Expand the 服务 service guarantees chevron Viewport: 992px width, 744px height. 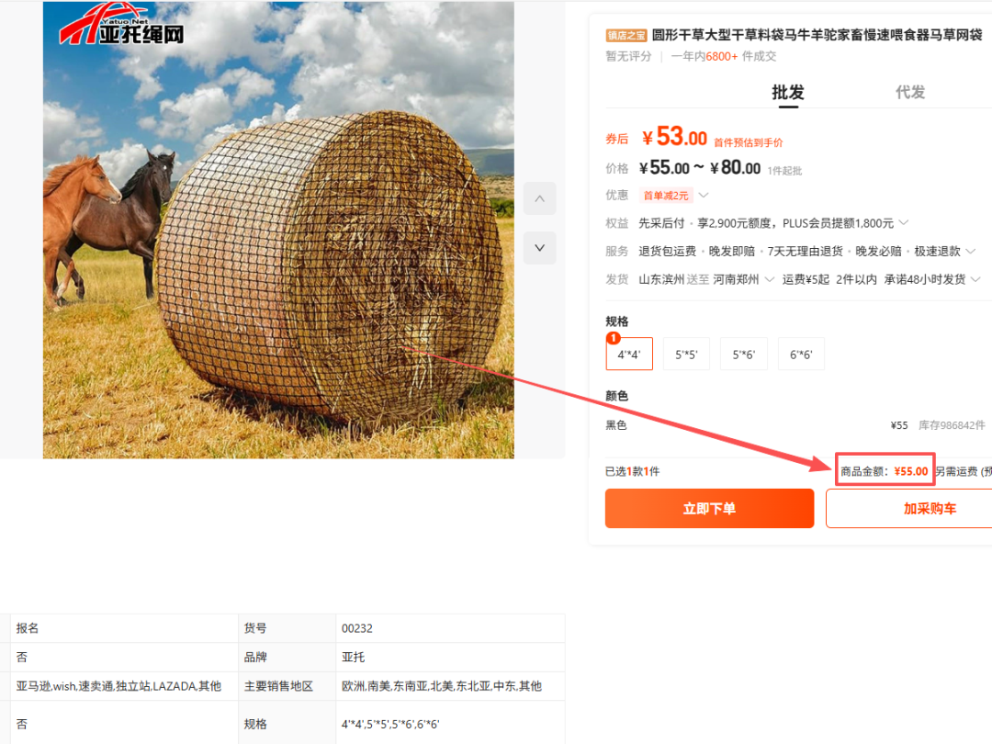coord(970,251)
